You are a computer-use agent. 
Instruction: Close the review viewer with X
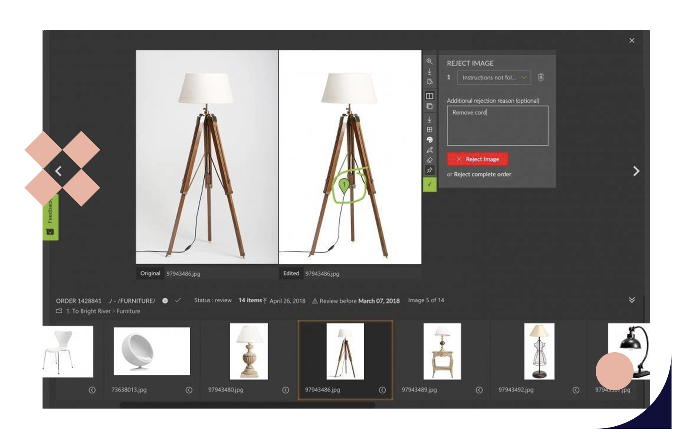point(632,40)
